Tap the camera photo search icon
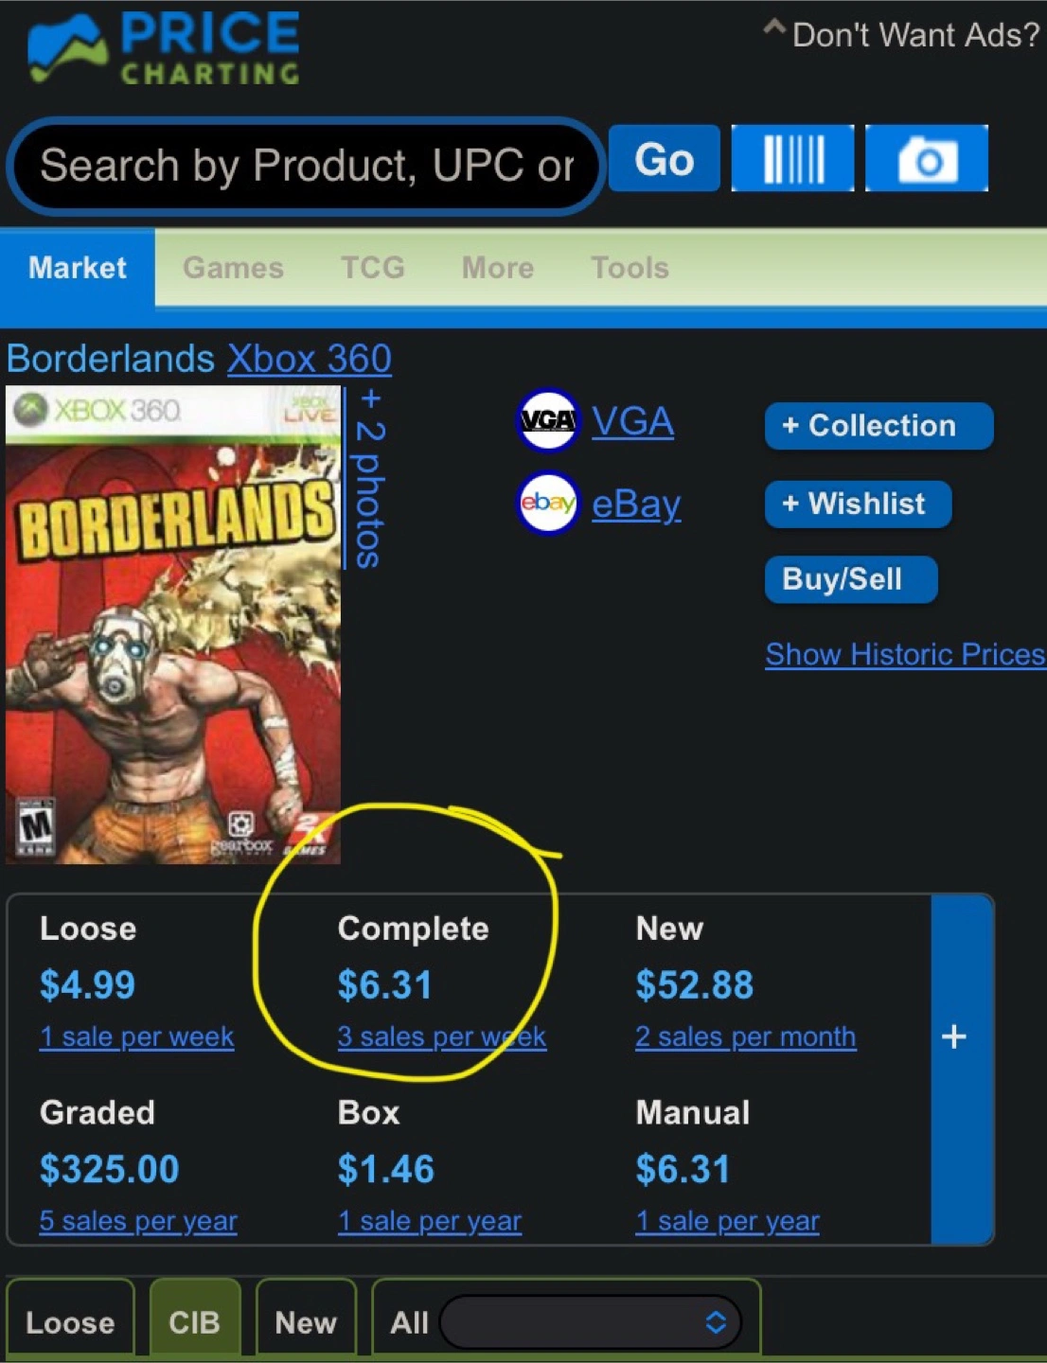This screenshot has height=1363, width=1047. (926, 158)
